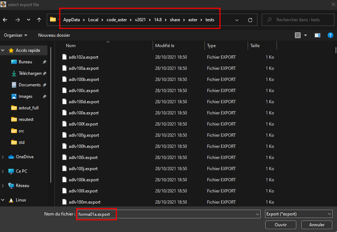Click the help question mark icon
The image size is (337, 232).
pos(330,35)
